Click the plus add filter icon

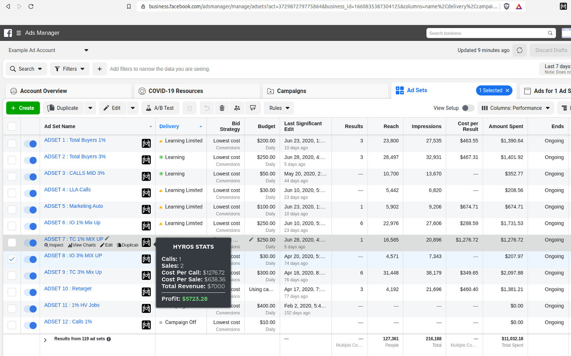coord(99,69)
